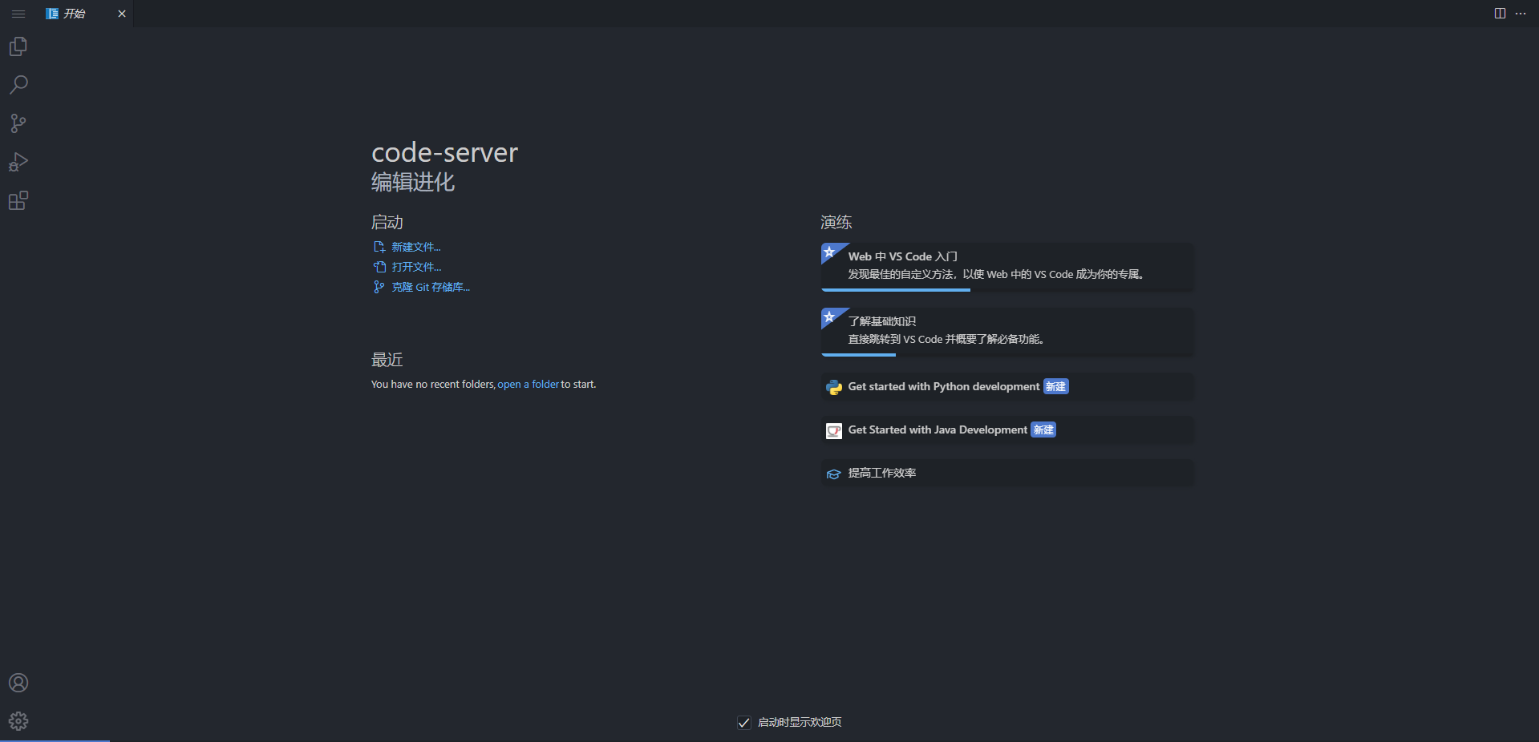Close the 开始 tab

tap(122, 14)
